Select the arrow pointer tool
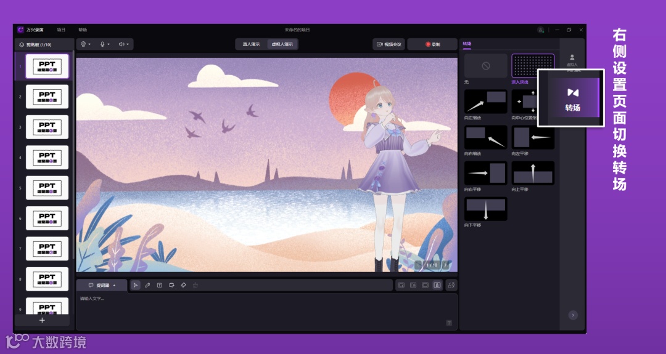 click(x=136, y=285)
